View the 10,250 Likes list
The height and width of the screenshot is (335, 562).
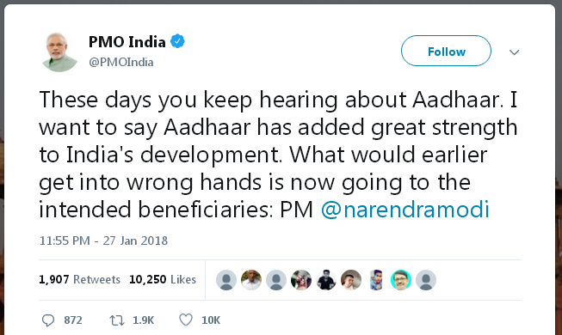coord(163,279)
